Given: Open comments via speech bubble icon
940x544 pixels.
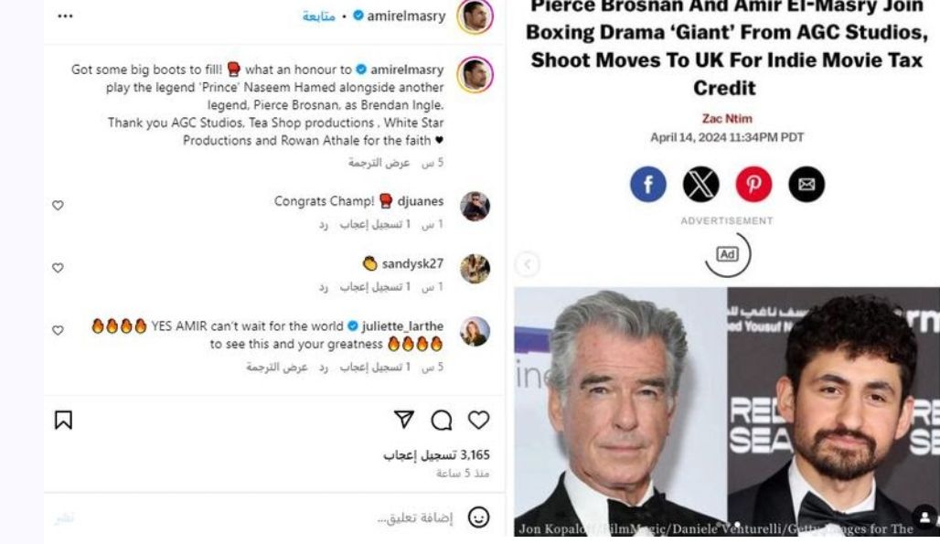Looking at the screenshot, I should (x=442, y=420).
